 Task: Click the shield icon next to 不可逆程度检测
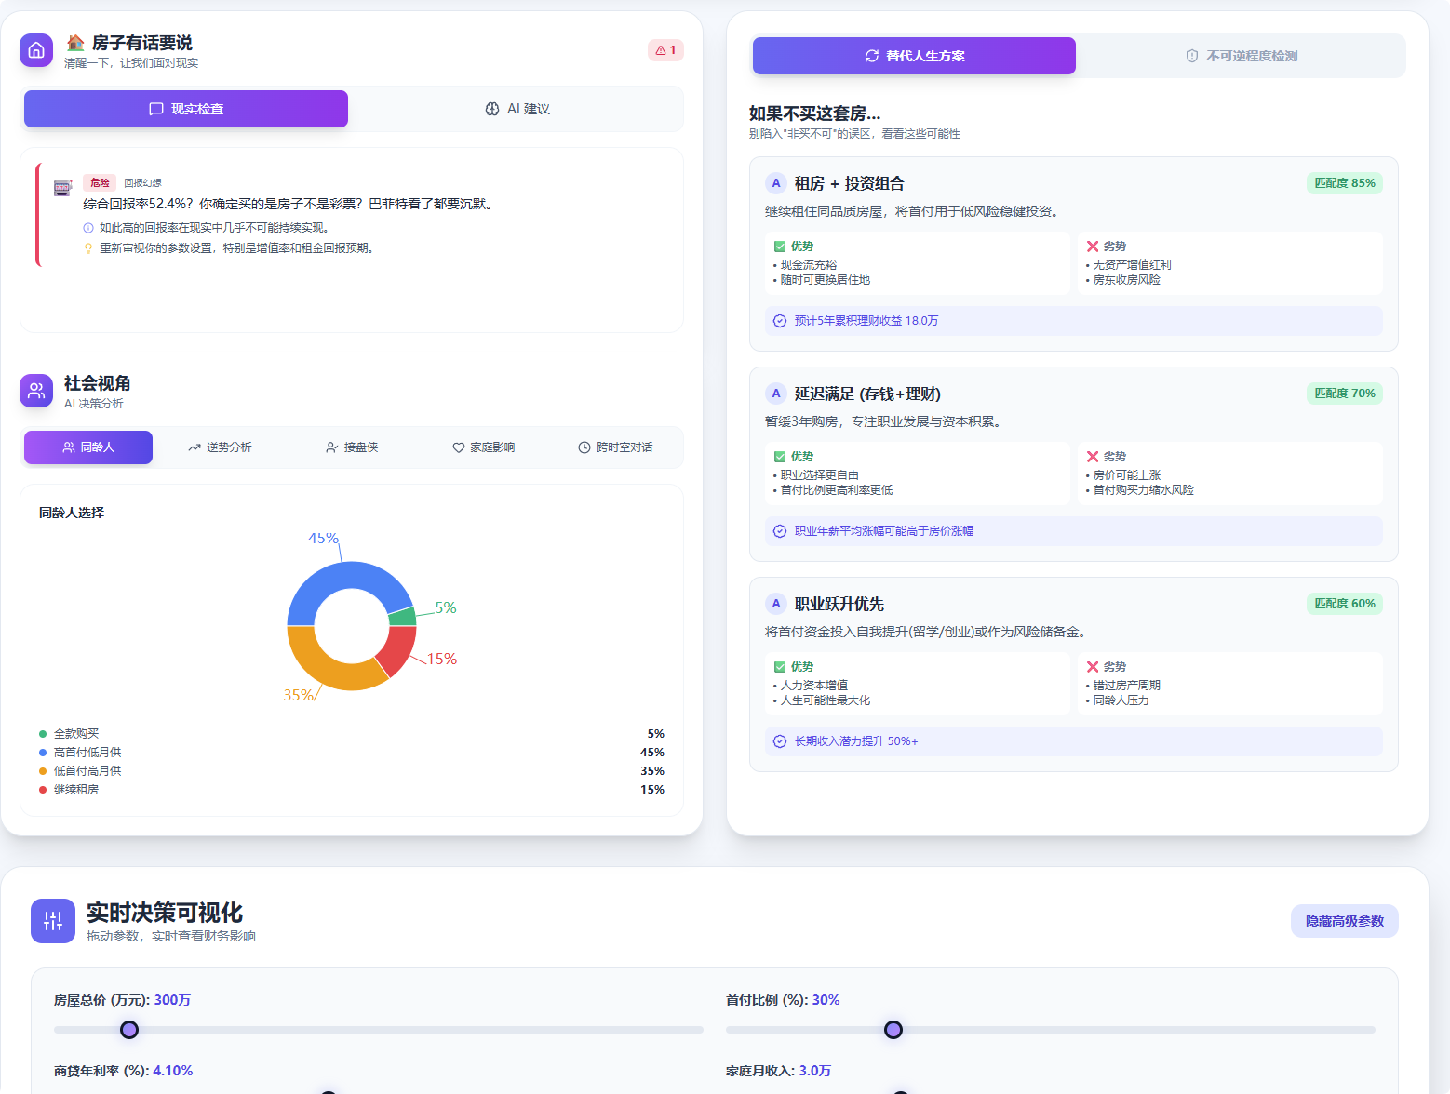pyautogui.click(x=1192, y=56)
